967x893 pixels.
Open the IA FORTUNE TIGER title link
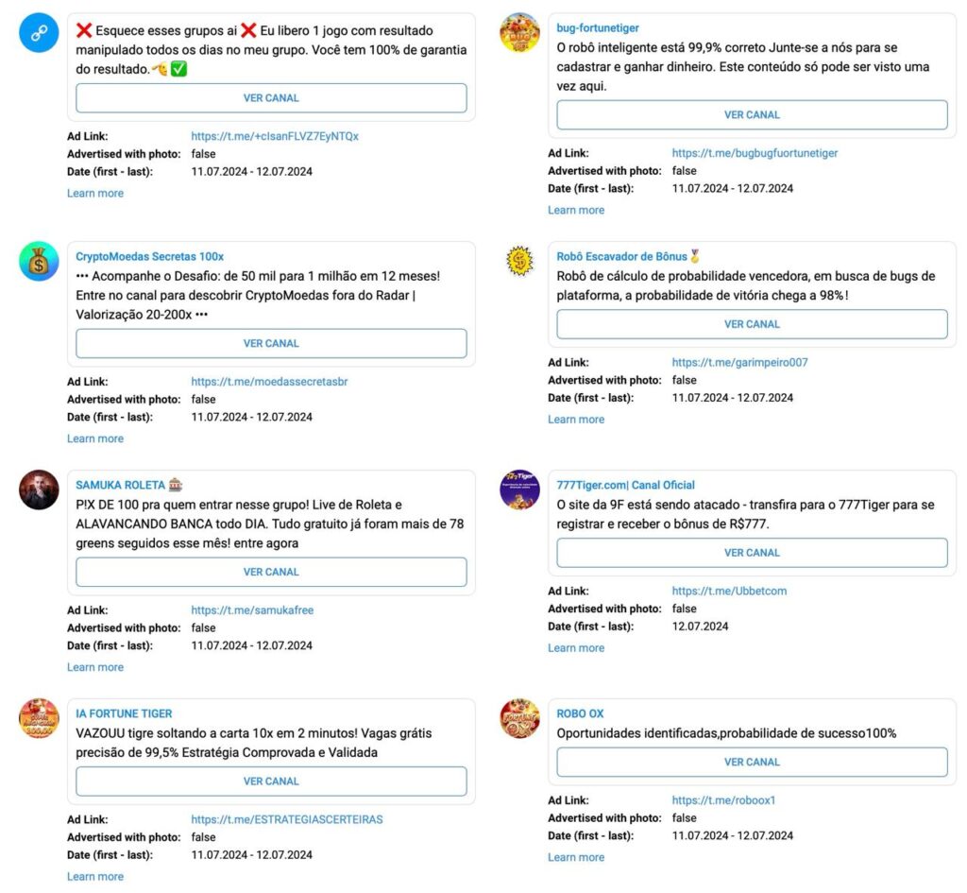click(124, 713)
